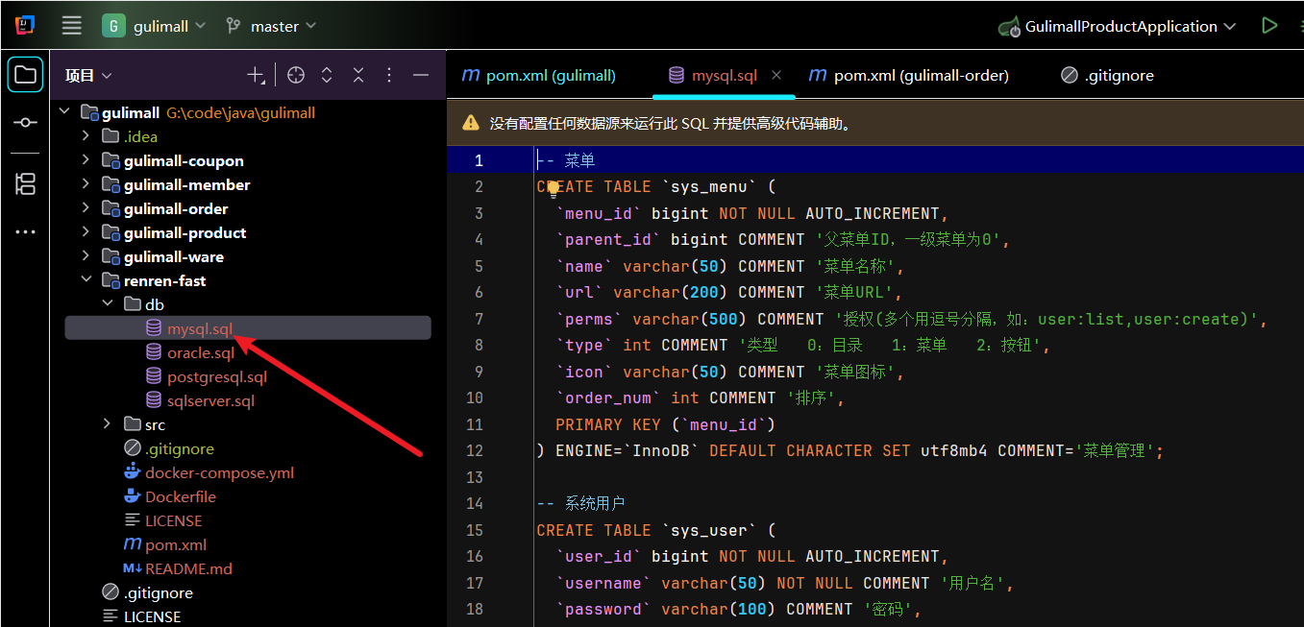Collapse the gulimall root folder

[64, 112]
